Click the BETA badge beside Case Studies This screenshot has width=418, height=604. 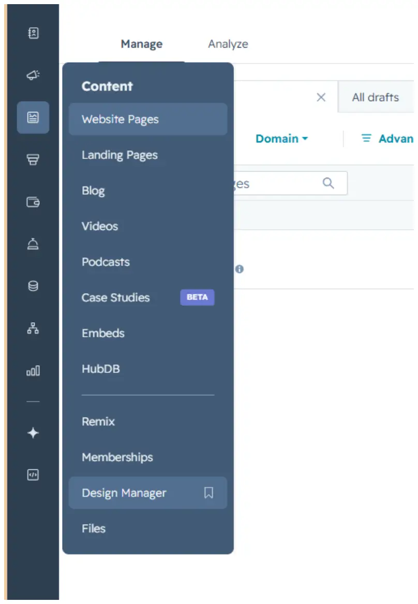pyautogui.click(x=197, y=297)
